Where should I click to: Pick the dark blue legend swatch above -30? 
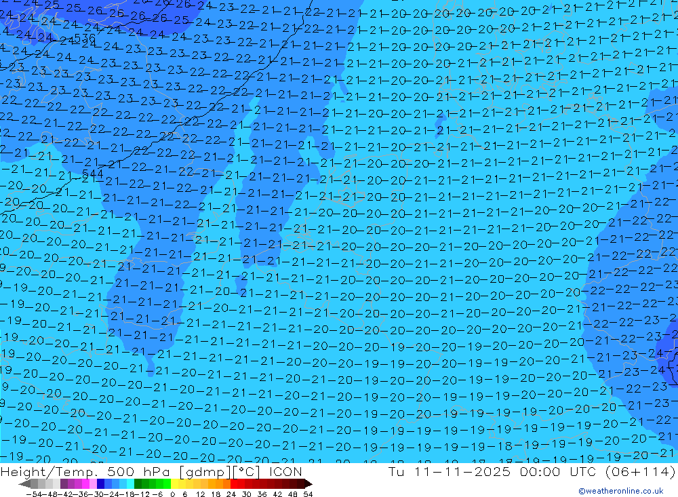(100, 483)
